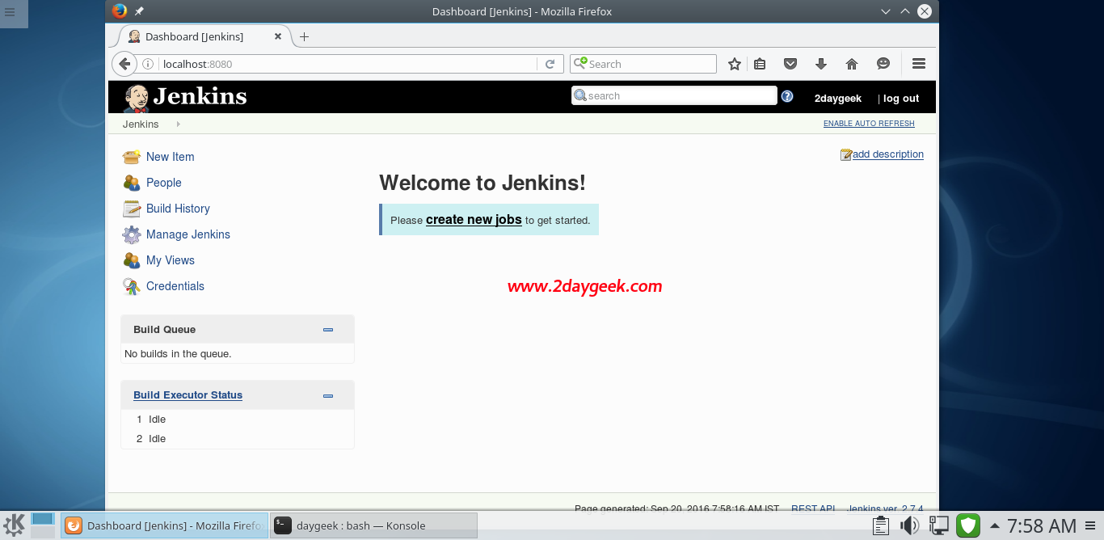
Task: Open Build Executor Status link
Action: 188,395
